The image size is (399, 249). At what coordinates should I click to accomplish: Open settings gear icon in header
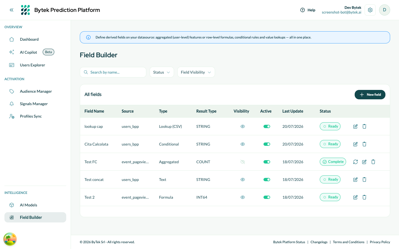pyautogui.click(x=370, y=10)
